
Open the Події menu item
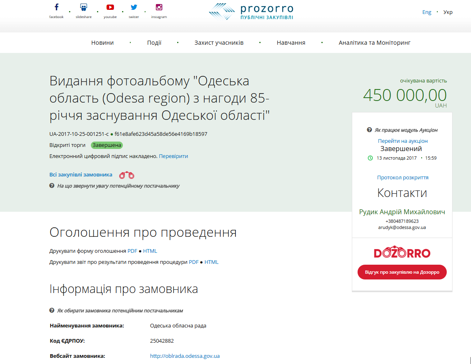pyautogui.click(x=154, y=43)
